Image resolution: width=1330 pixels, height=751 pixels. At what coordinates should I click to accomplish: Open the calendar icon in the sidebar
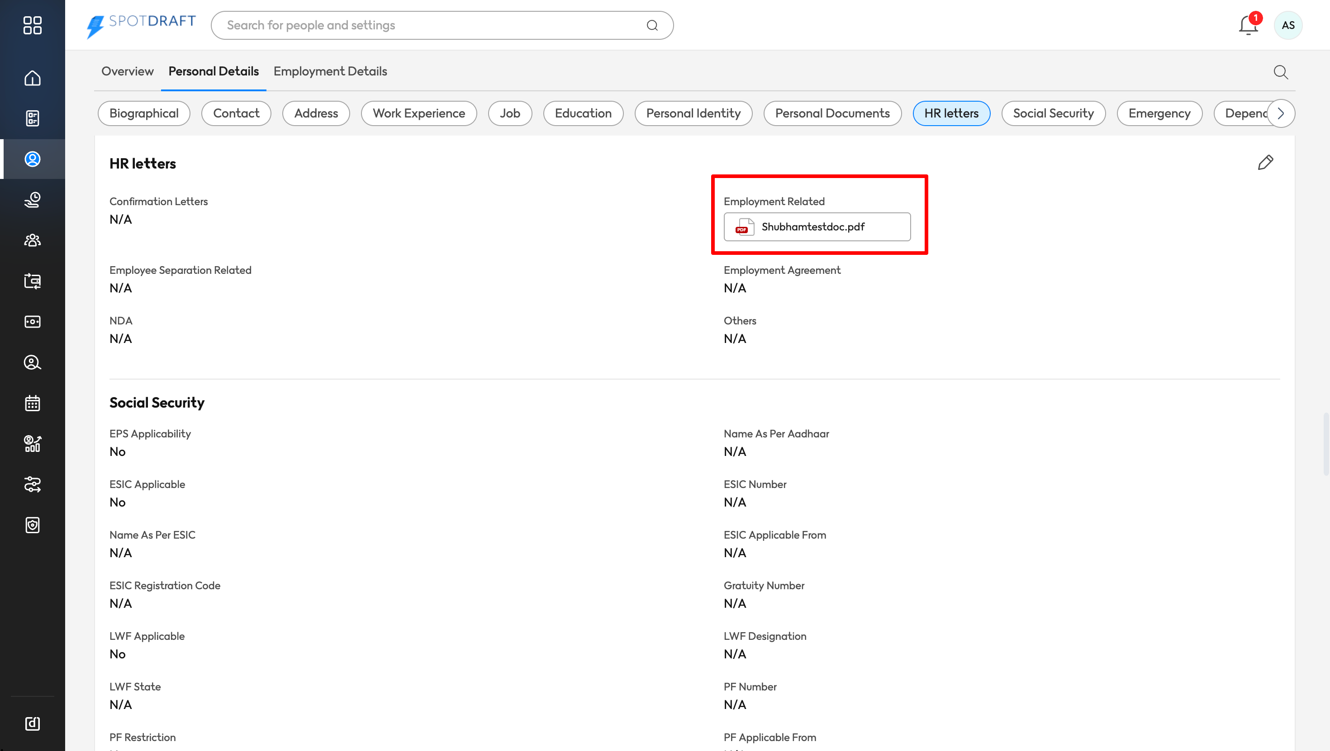pyautogui.click(x=32, y=403)
